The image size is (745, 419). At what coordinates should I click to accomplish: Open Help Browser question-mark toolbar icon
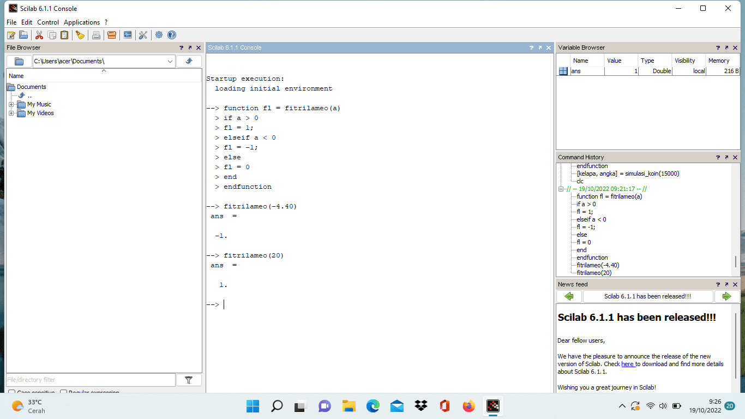(x=172, y=35)
